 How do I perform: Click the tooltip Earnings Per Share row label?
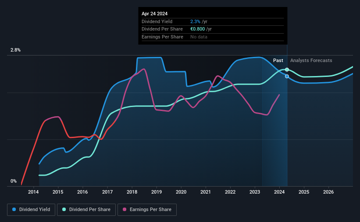click(x=162, y=37)
